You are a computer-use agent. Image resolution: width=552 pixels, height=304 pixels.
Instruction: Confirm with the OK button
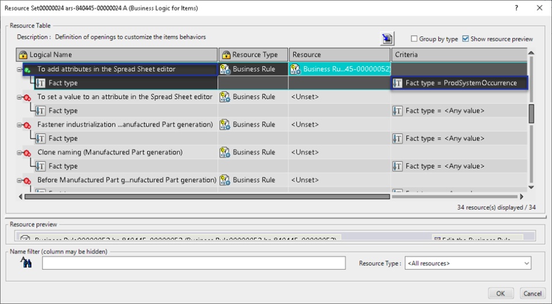[501, 294]
